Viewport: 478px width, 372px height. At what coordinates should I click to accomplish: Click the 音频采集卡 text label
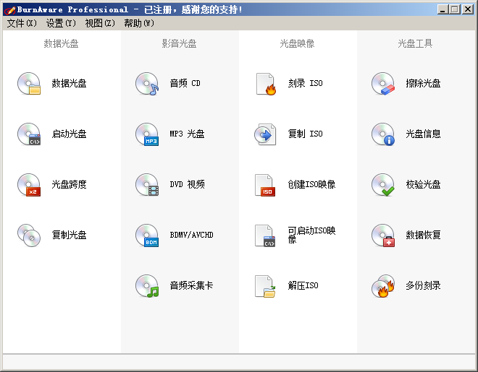click(191, 286)
